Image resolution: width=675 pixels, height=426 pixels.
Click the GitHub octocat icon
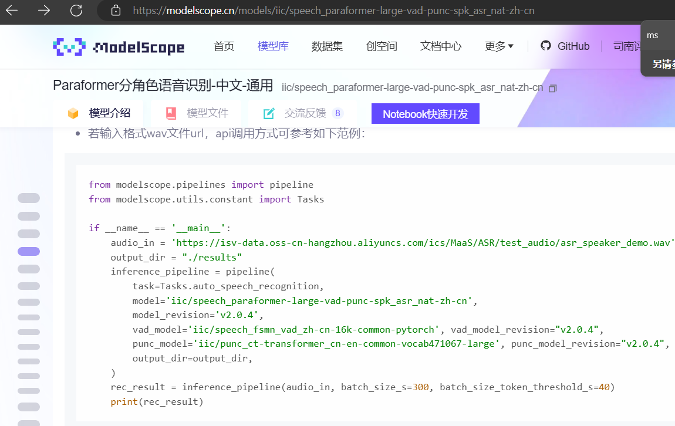point(546,46)
